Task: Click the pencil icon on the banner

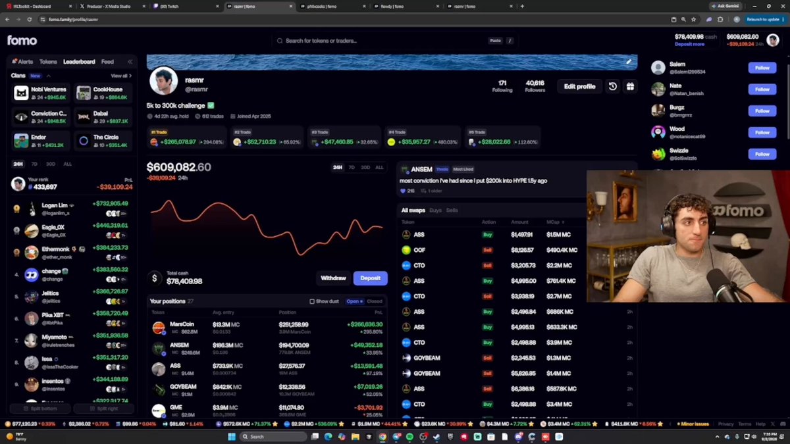Action: click(629, 62)
